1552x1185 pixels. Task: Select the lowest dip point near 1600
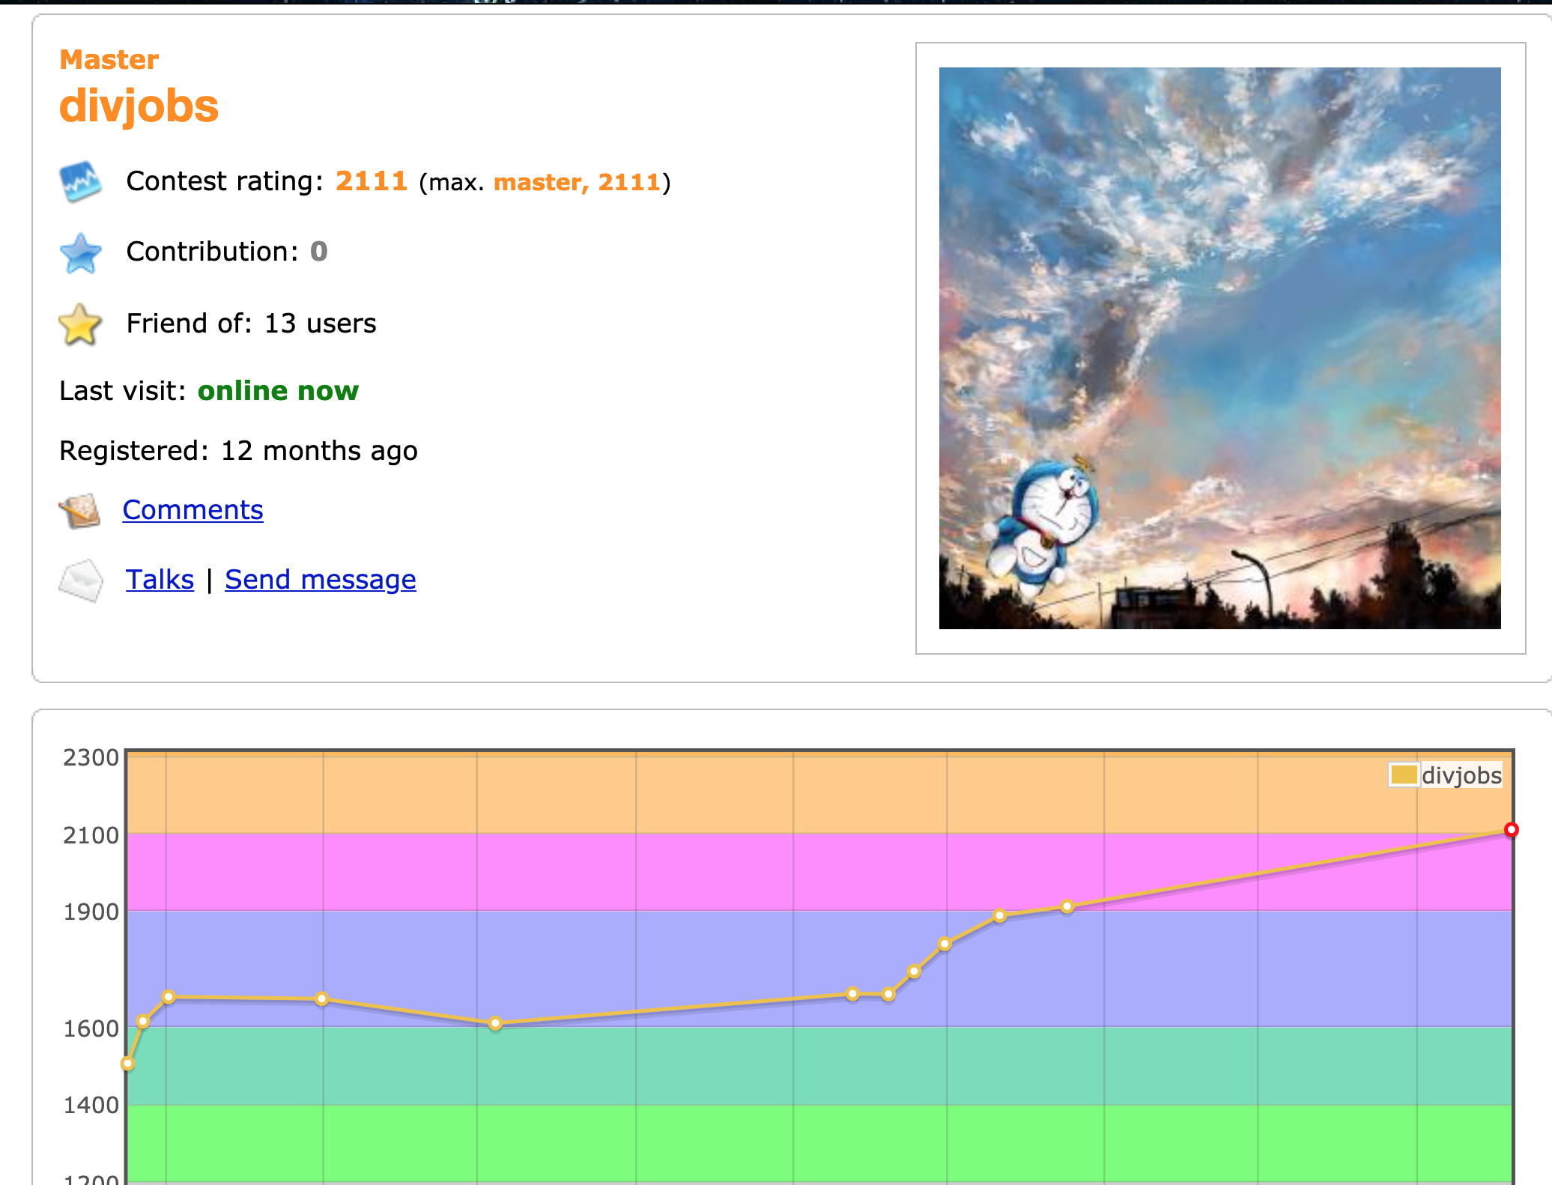click(x=495, y=1023)
